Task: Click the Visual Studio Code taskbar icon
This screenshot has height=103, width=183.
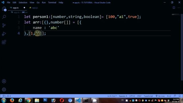Action: pyautogui.click(x=78, y=100)
